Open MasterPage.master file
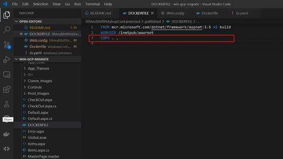The width and height of the screenshot is (283, 159). tap(47, 156)
